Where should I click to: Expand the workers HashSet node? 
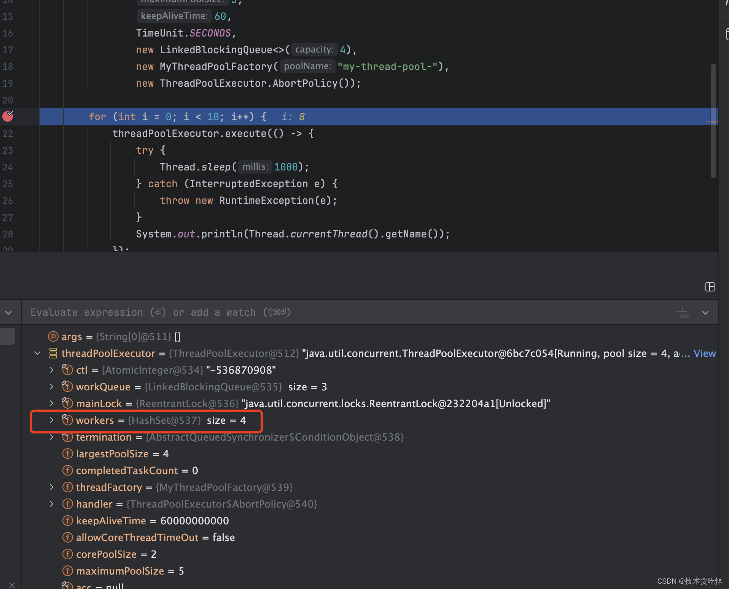click(x=51, y=420)
